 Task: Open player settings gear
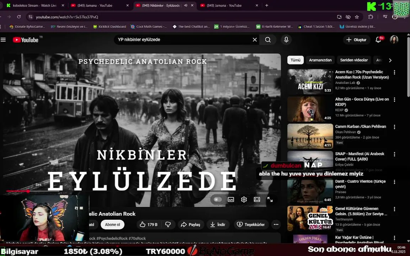point(244,199)
